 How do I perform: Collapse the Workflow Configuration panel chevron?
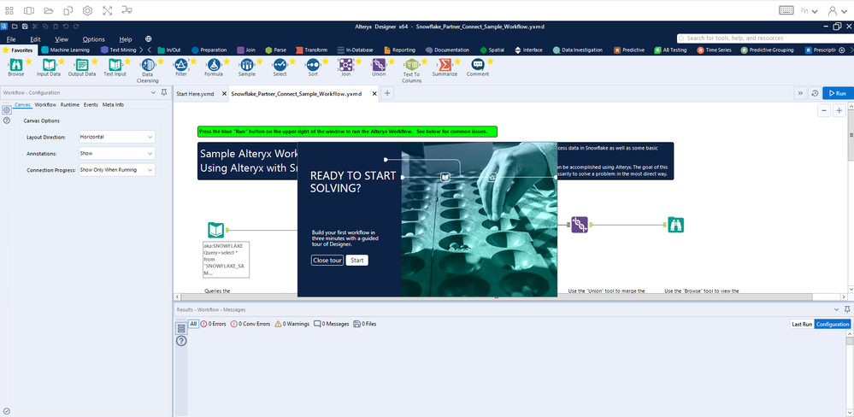click(x=153, y=92)
